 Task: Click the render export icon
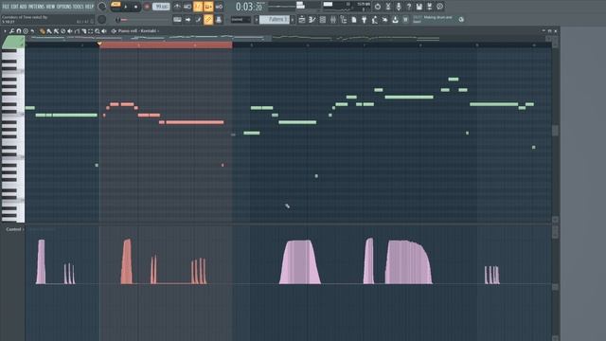coord(429,7)
